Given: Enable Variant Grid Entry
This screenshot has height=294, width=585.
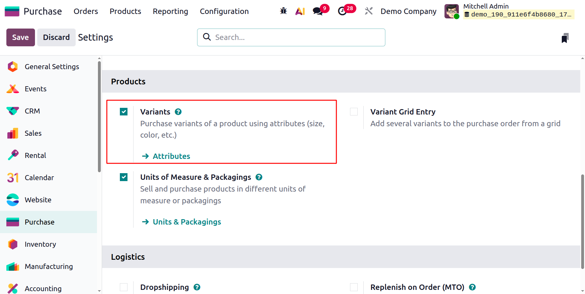Looking at the screenshot, I should [354, 112].
